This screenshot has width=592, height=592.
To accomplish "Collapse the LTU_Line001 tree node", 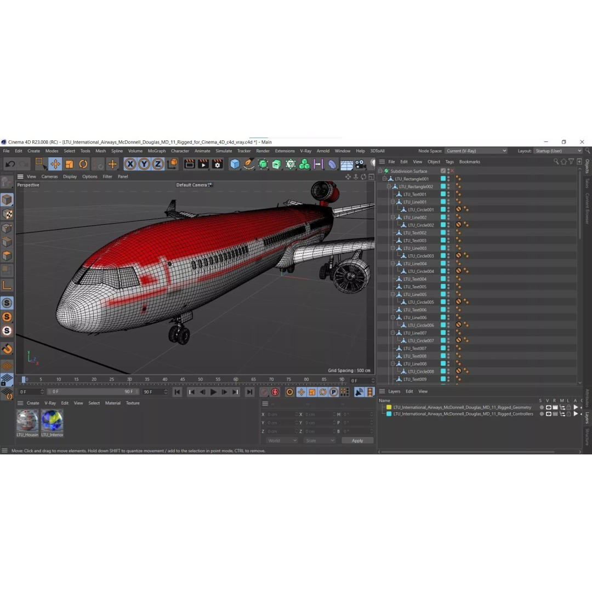I will click(393, 202).
